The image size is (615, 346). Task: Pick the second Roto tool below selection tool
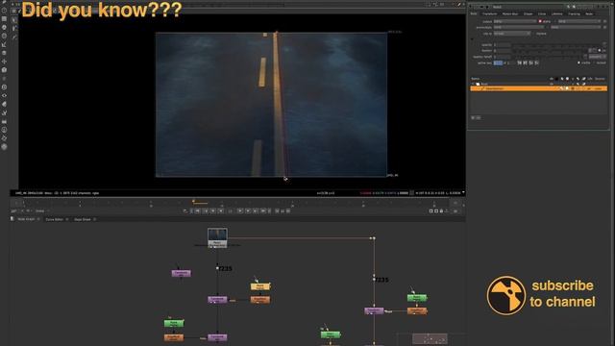pos(14,29)
